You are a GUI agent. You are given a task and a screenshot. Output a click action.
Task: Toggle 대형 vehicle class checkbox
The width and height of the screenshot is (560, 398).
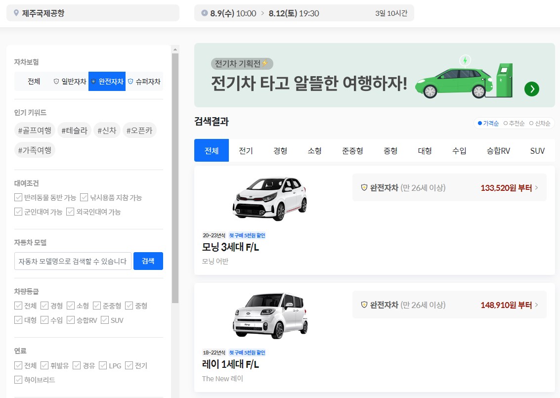pos(18,320)
